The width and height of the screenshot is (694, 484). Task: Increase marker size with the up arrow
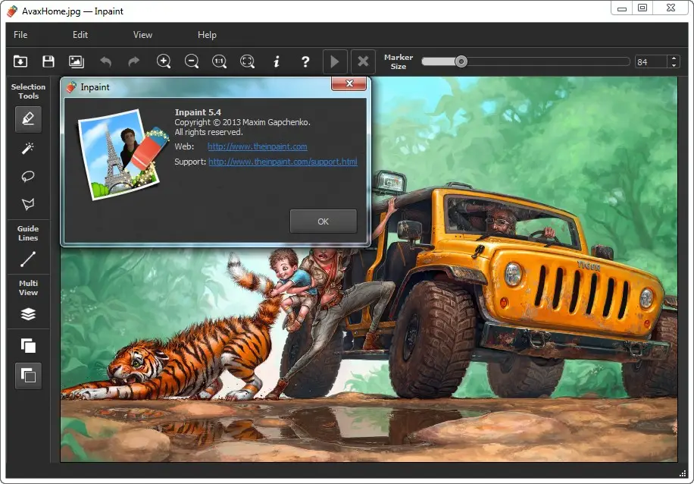tap(674, 58)
